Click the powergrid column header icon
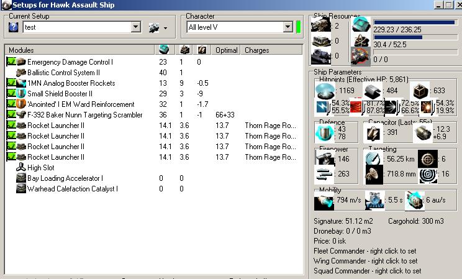462x279 pixels. point(185,50)
